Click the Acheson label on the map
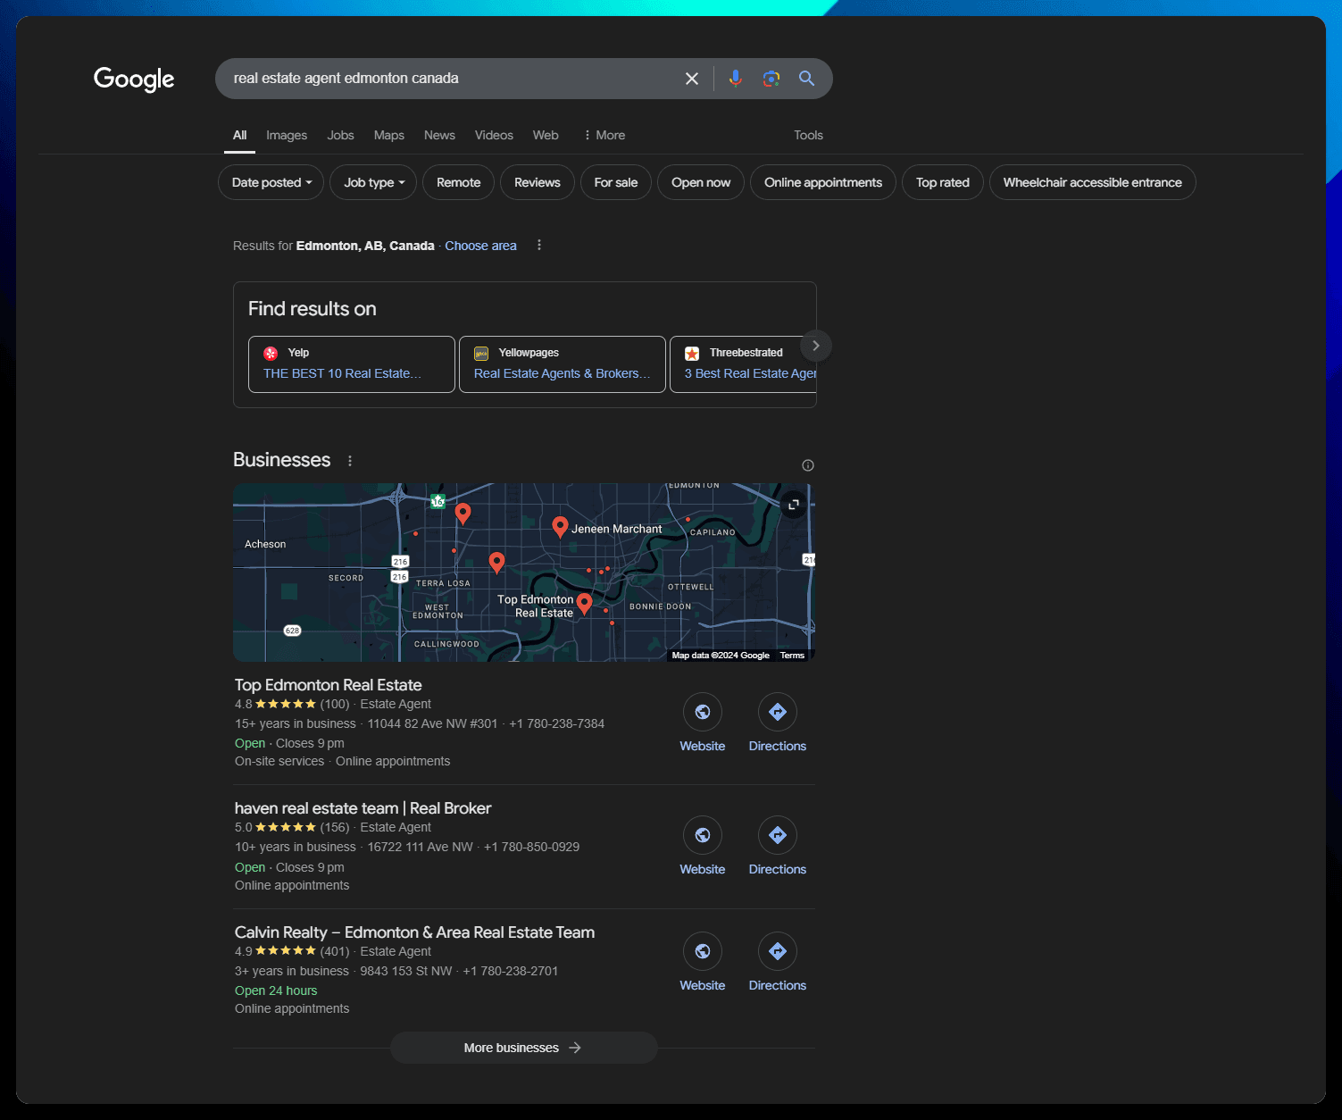 (265, 544)
